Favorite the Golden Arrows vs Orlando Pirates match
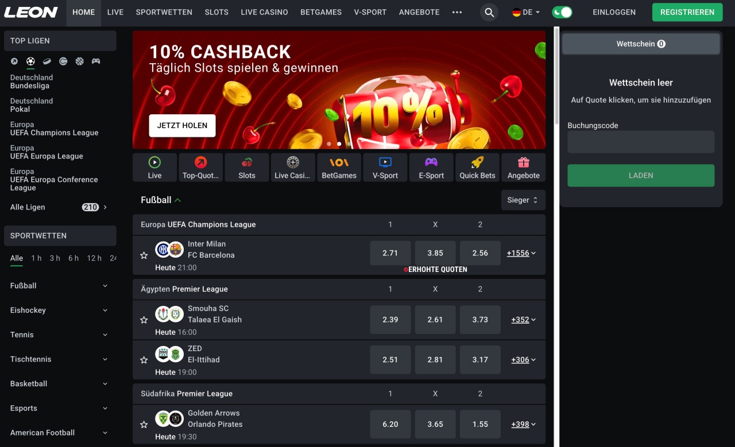The width and height of the screenshot is (735, 447). coord(144,425)
